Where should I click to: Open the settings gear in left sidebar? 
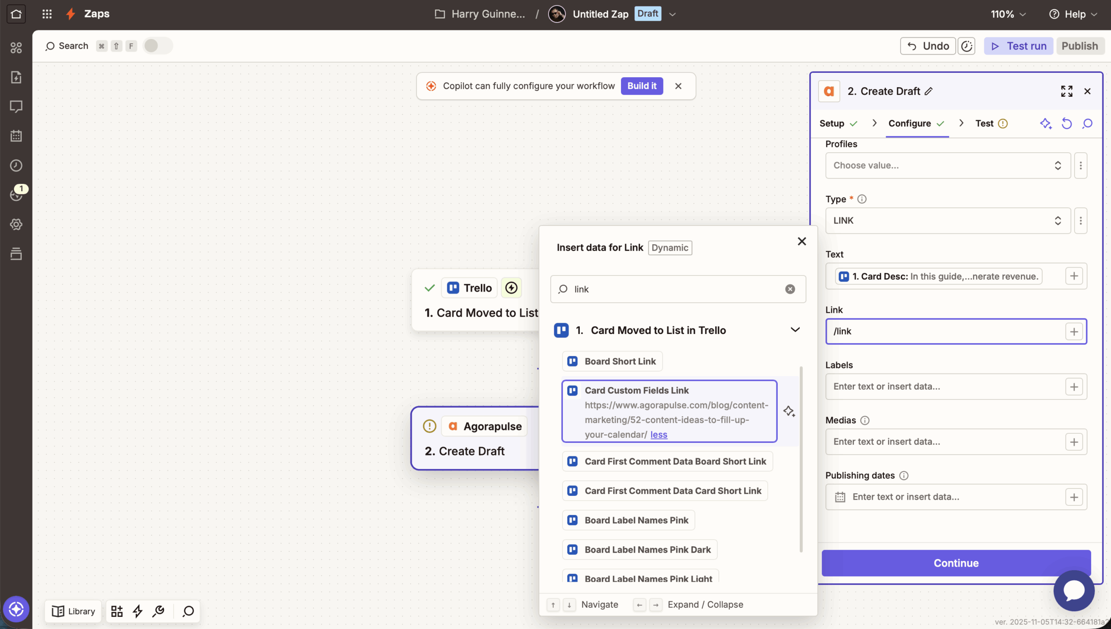coord(16,224)
